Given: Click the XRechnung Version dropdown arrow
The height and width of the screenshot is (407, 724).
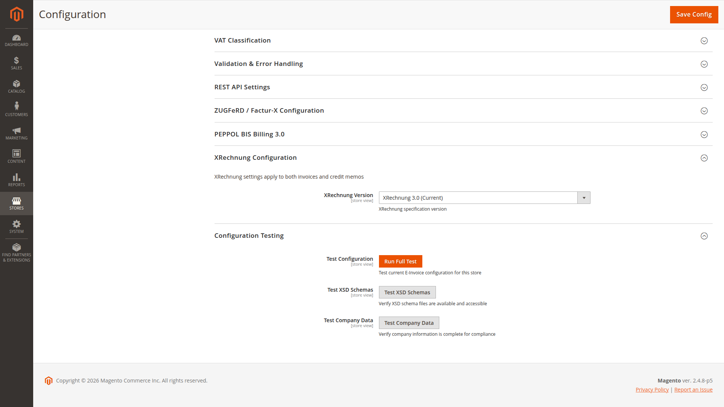Looking at the screenshot, I should (584, 198).
